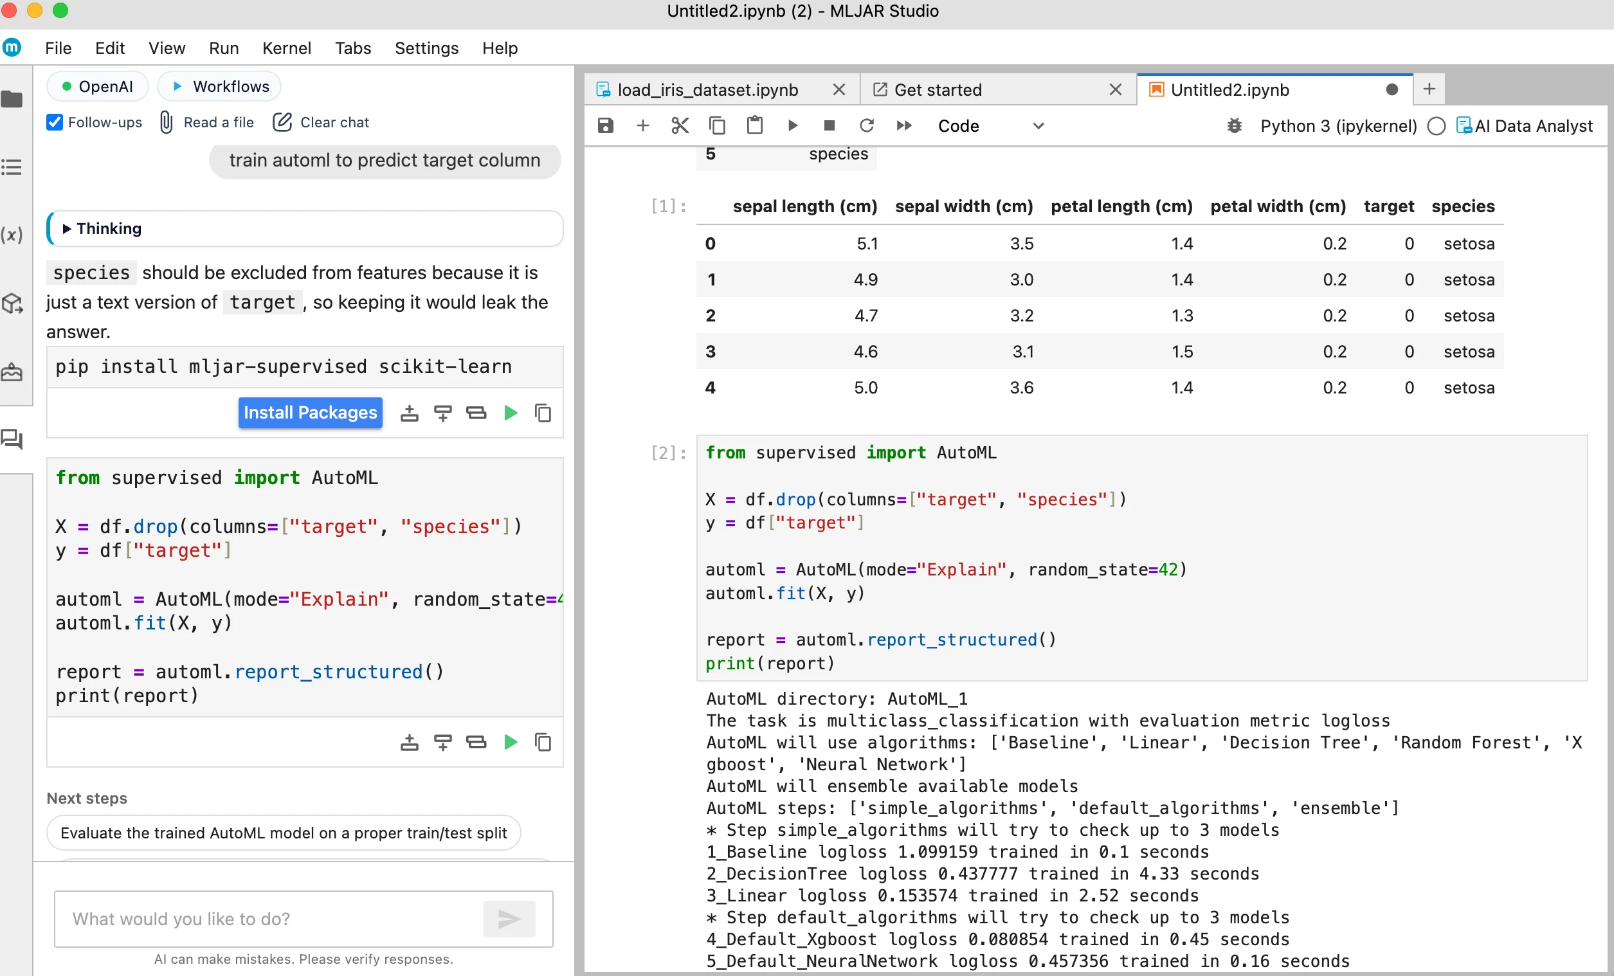
Task: Insert a new cell with the plus toolbar icon
Action: [x=642, y=126]
